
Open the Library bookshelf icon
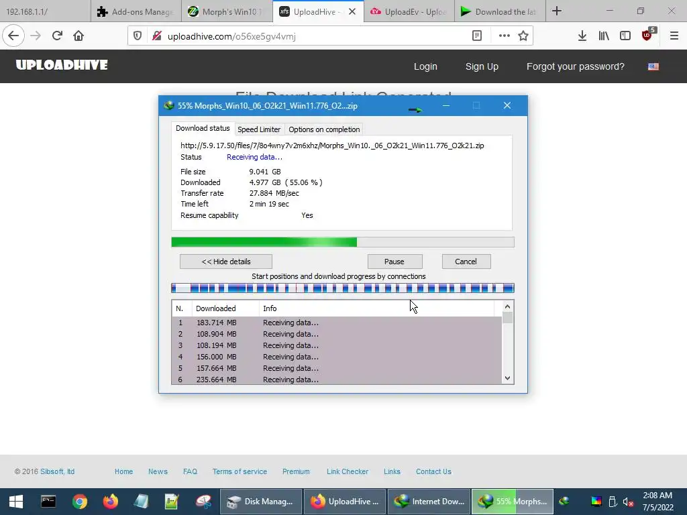point(604,36)
